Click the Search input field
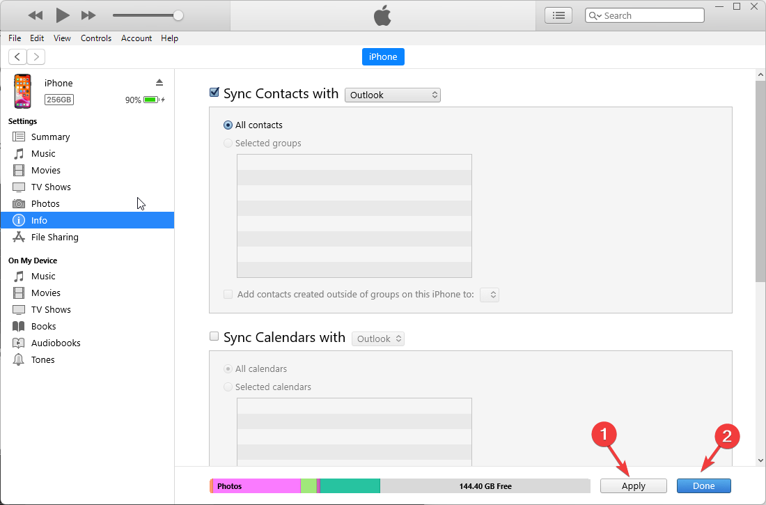Screen dimensions: 766x505 [x=644, y=15]
